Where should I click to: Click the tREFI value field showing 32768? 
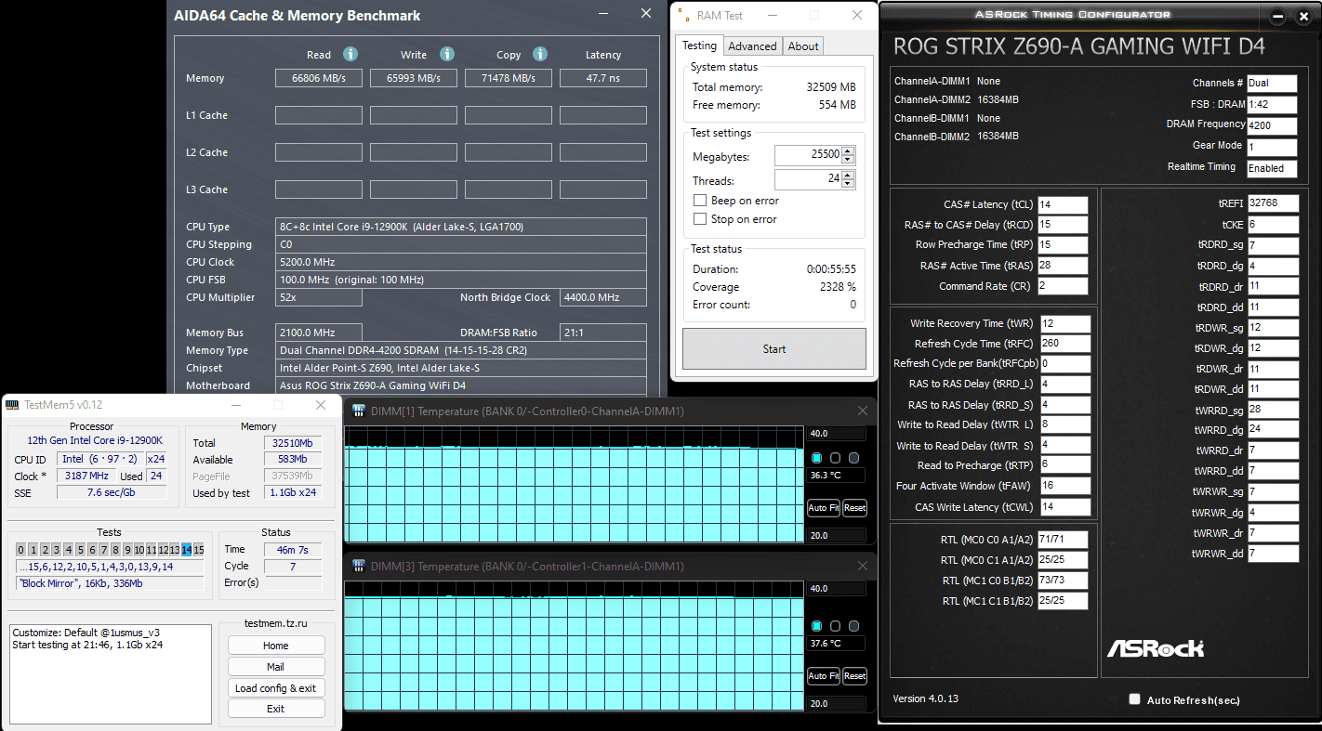[1273, 203]
